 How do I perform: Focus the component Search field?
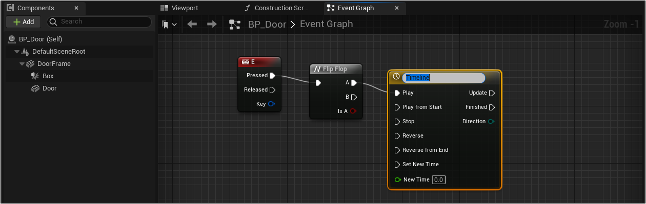[x=99, y=21]
